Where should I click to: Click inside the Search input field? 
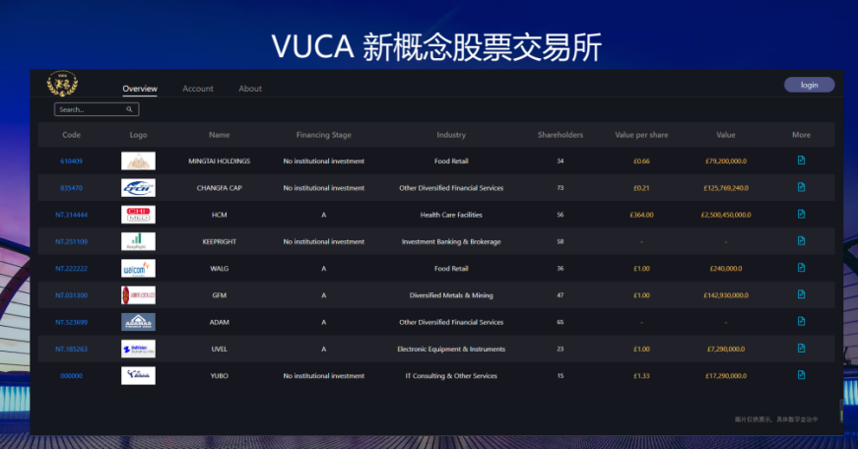89,109
